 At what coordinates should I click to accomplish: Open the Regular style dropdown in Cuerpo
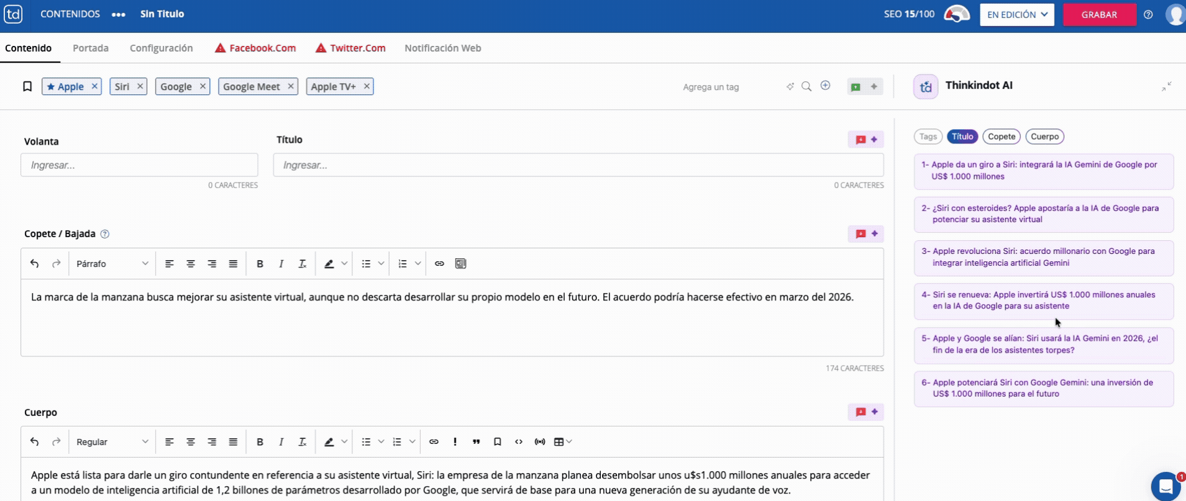coord(112,442)
